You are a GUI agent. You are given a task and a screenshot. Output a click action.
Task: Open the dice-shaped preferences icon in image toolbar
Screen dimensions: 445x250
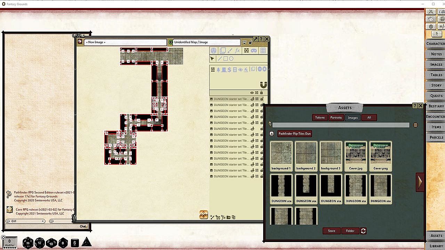click(x=213, y=51)
